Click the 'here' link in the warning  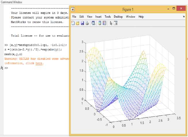coord(39,63)
